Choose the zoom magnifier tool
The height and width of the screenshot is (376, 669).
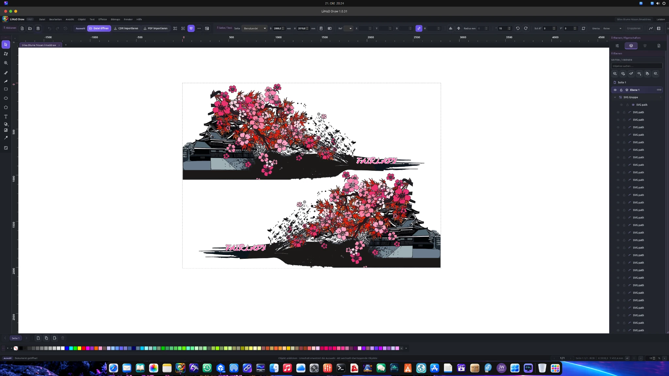(6, 63)
